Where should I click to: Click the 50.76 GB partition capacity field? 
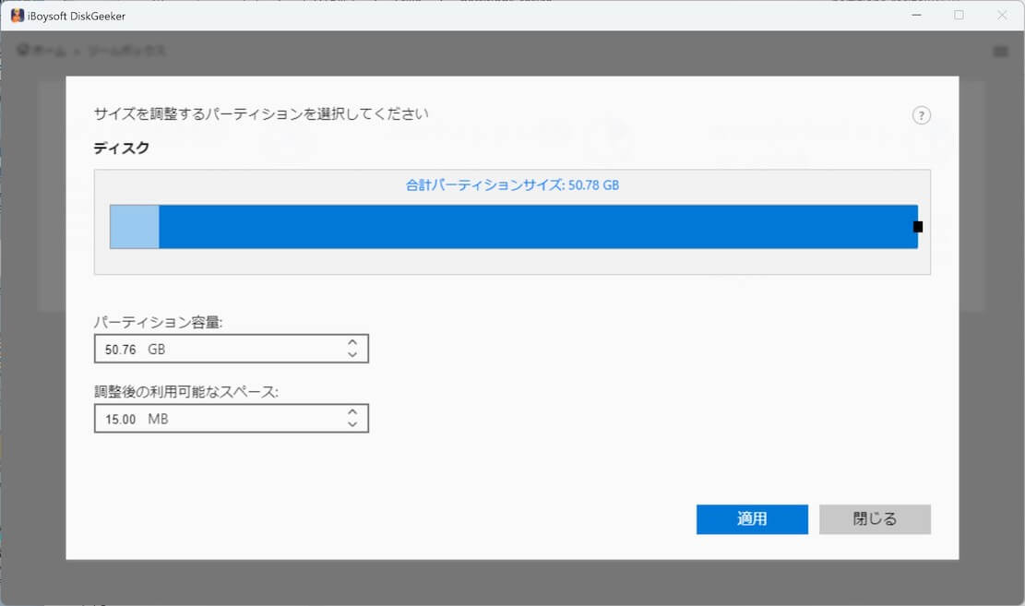(232, 349)
